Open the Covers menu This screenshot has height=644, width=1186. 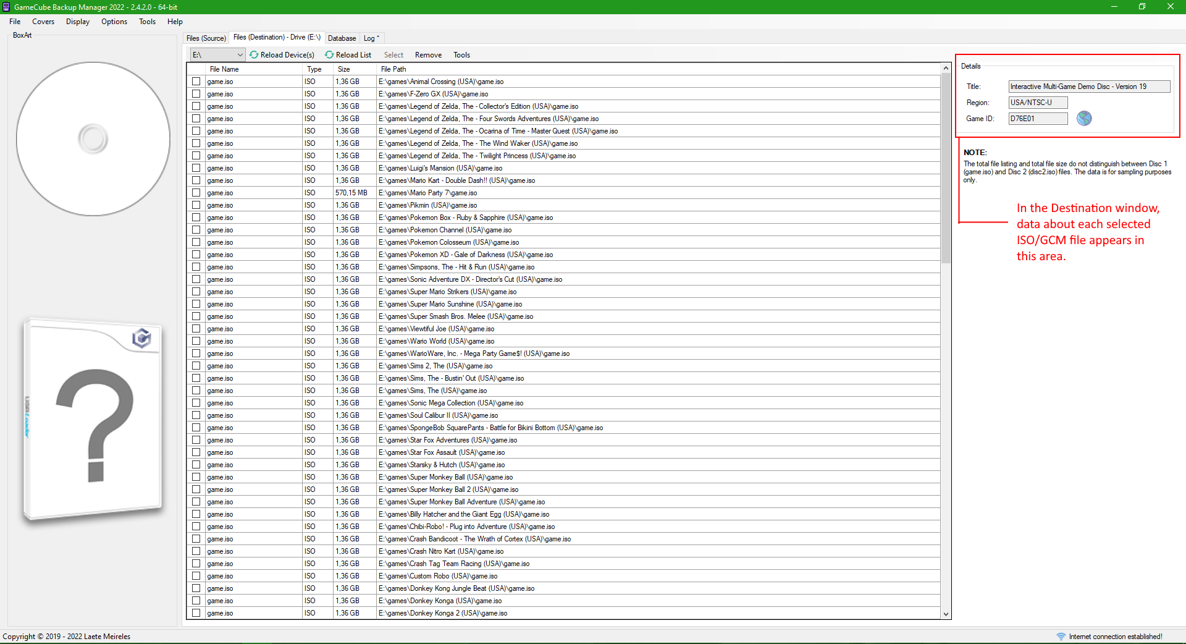pos(43,22)
